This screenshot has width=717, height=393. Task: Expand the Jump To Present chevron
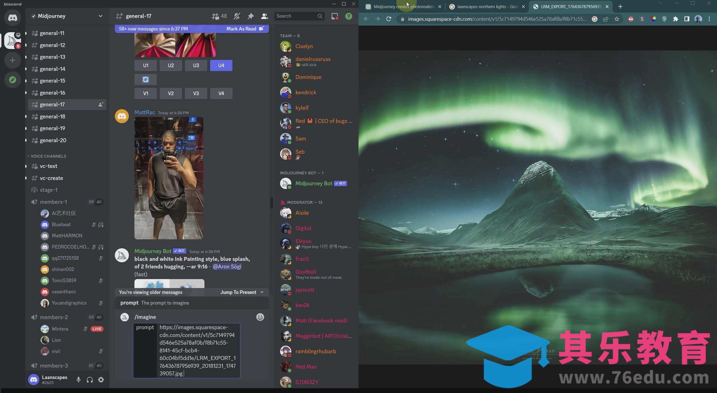pyautogui.click(x=262, y=292)
